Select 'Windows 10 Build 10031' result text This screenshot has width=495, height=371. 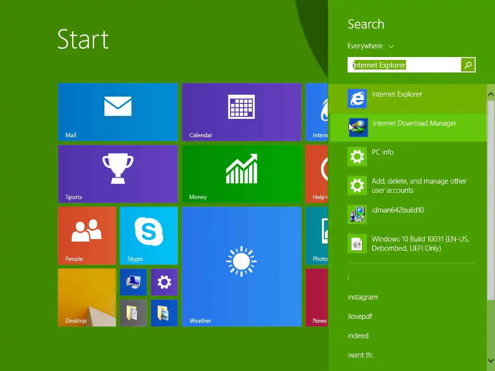(420, 243)
